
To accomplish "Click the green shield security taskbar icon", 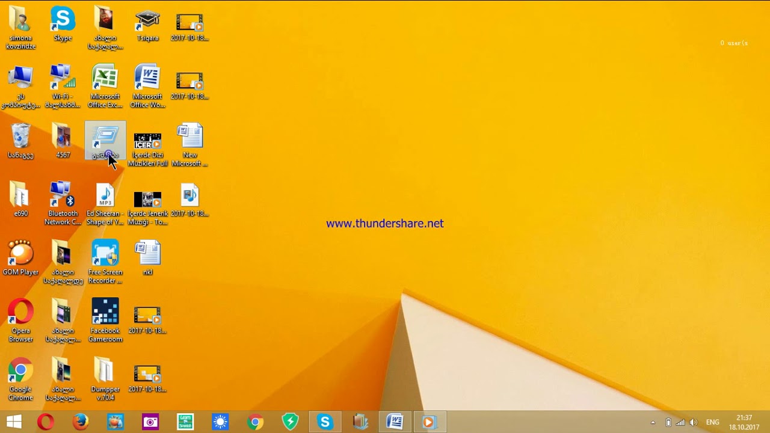I will [291, 422].
